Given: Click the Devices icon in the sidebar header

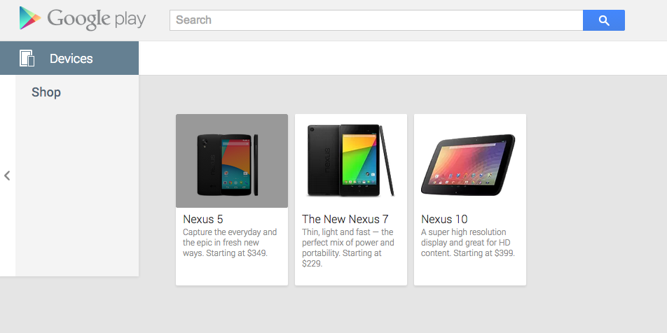Looking at the screenshot, I should [27, 58].
